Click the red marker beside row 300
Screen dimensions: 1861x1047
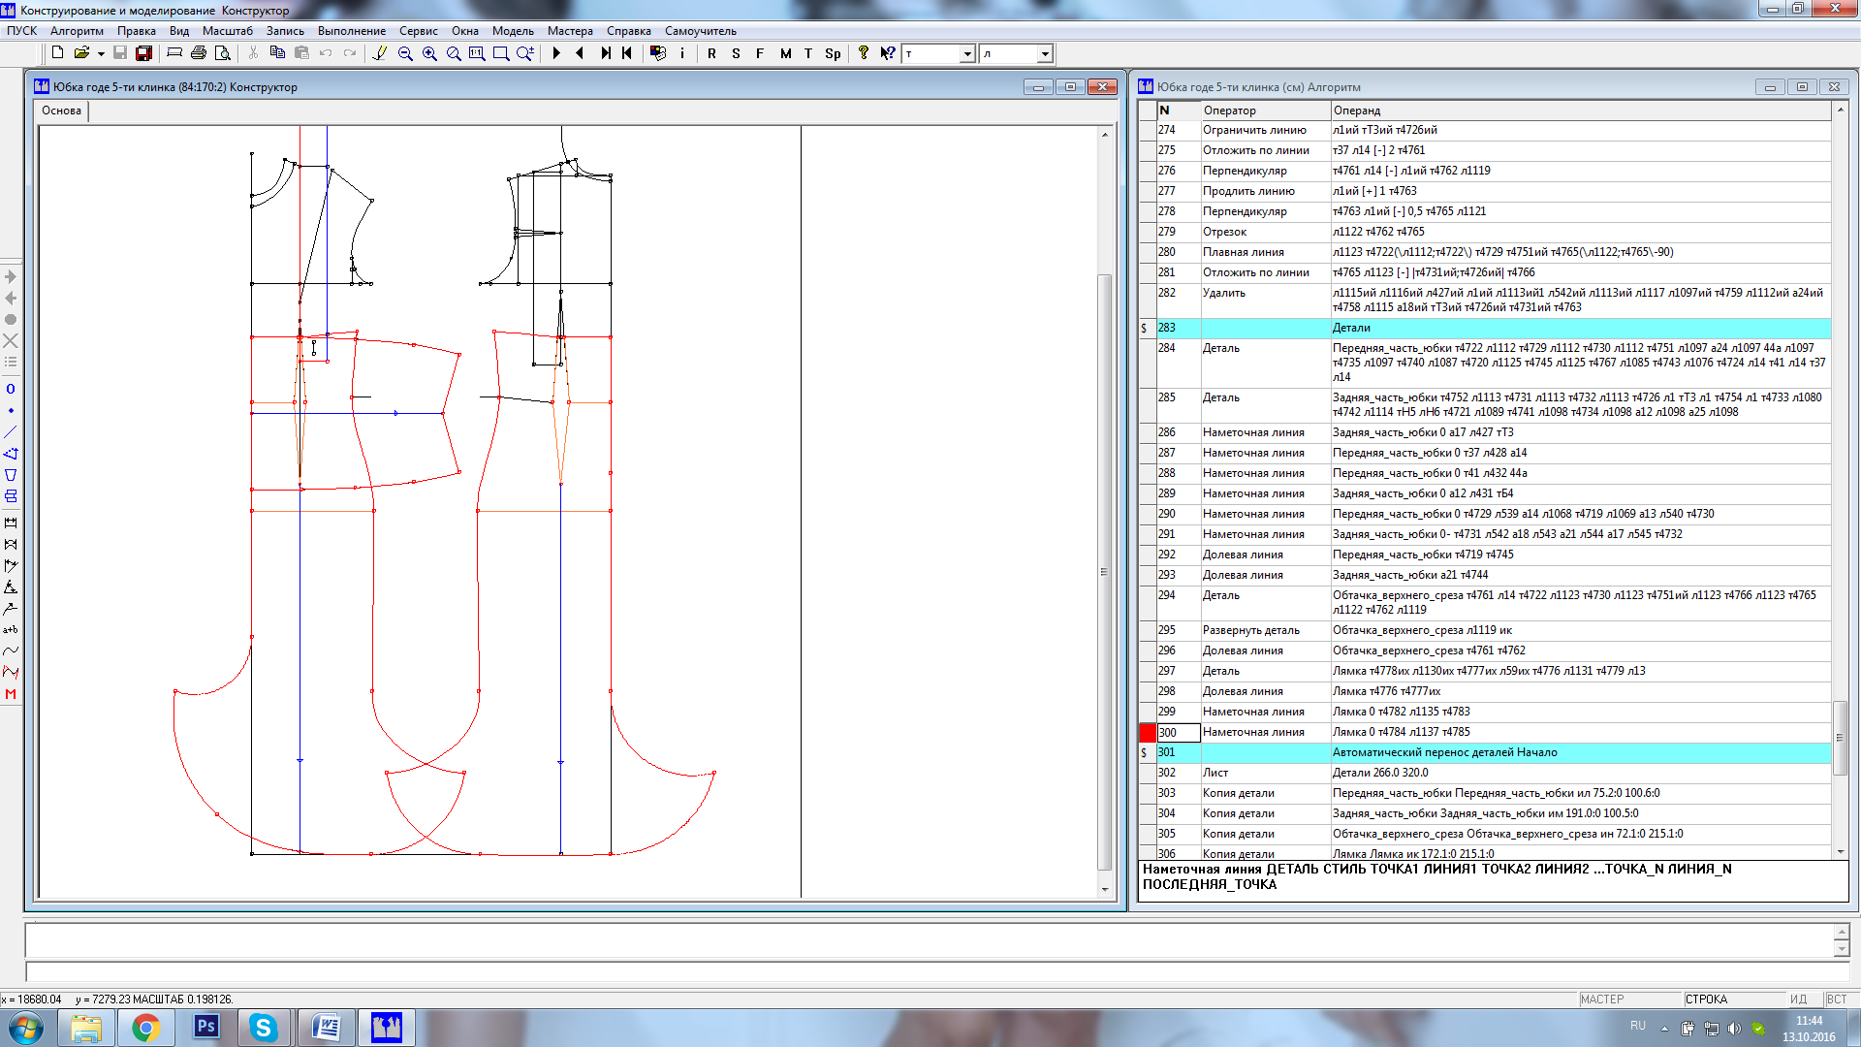(1148, 733)
